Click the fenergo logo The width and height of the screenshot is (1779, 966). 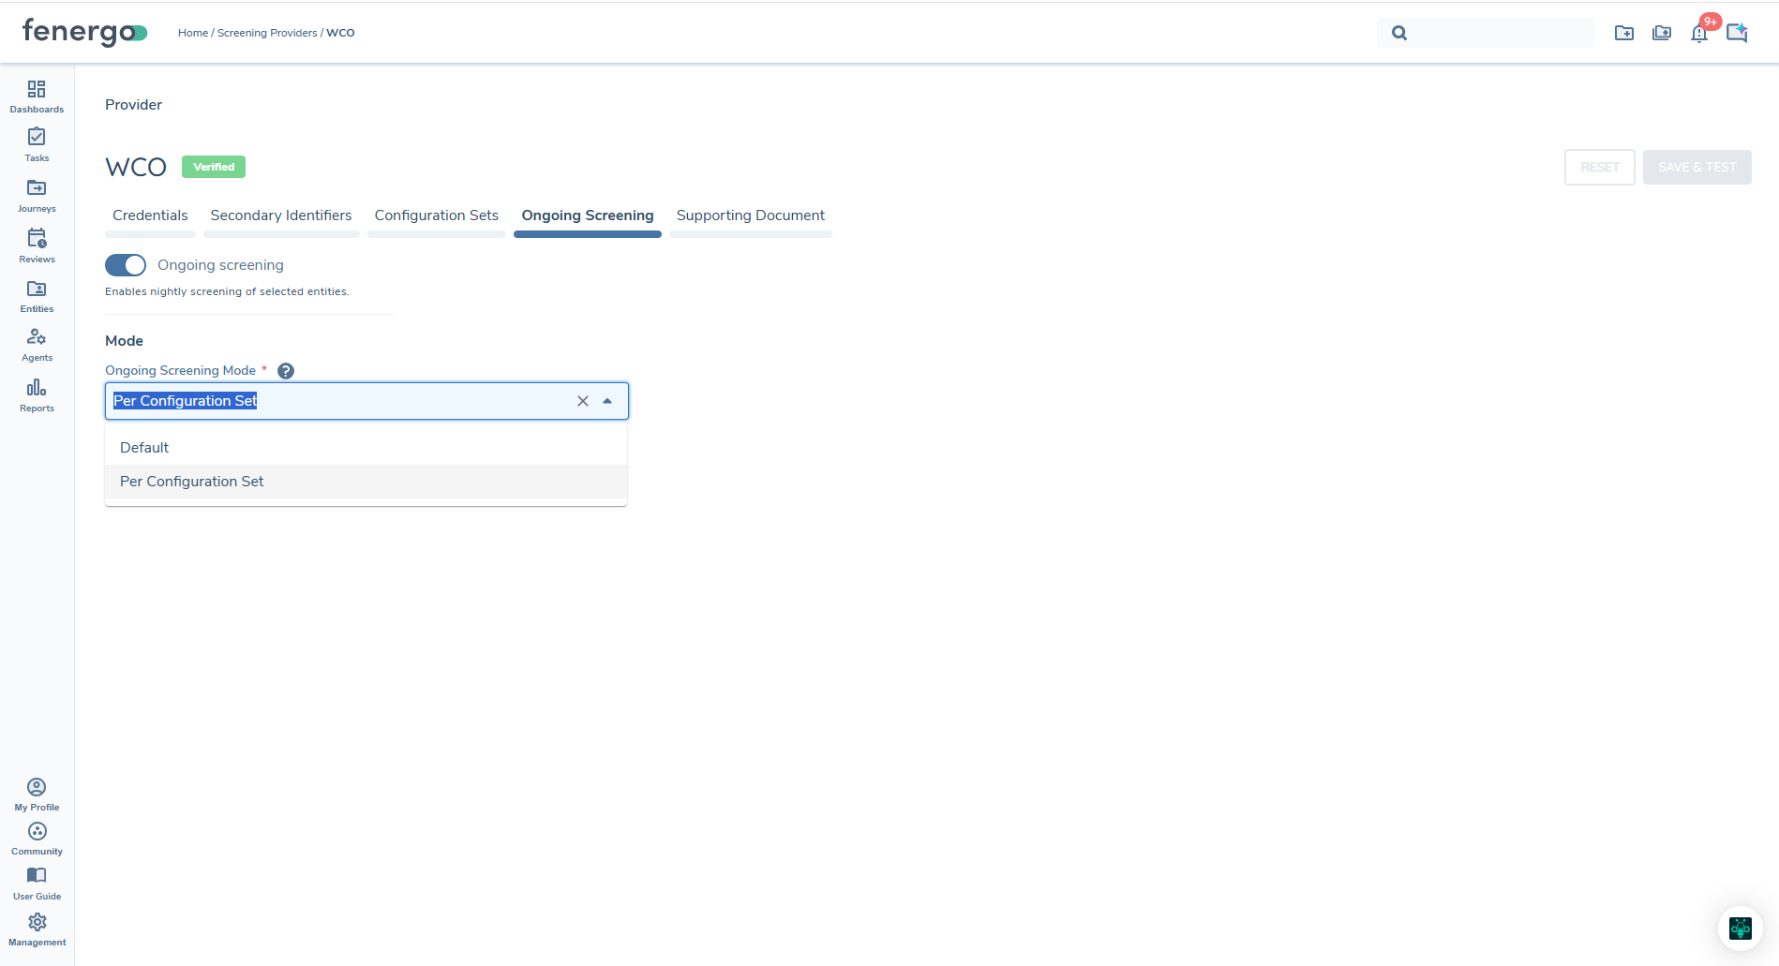click(x=84, y=32)
